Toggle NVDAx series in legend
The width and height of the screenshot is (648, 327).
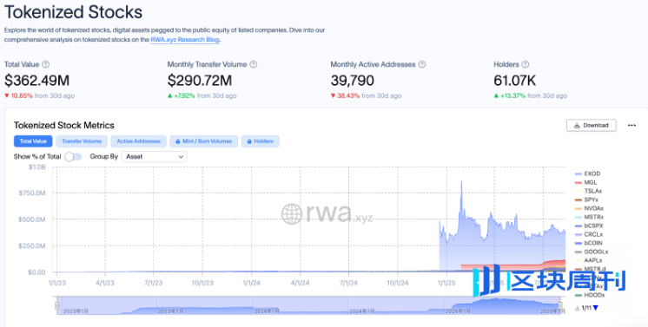589,208
